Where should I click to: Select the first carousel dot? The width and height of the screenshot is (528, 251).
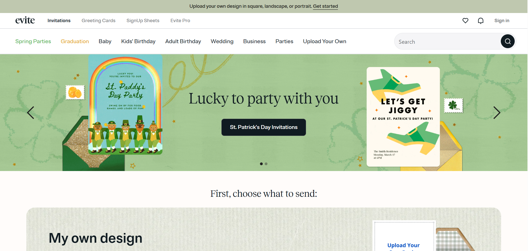[261, 164]
